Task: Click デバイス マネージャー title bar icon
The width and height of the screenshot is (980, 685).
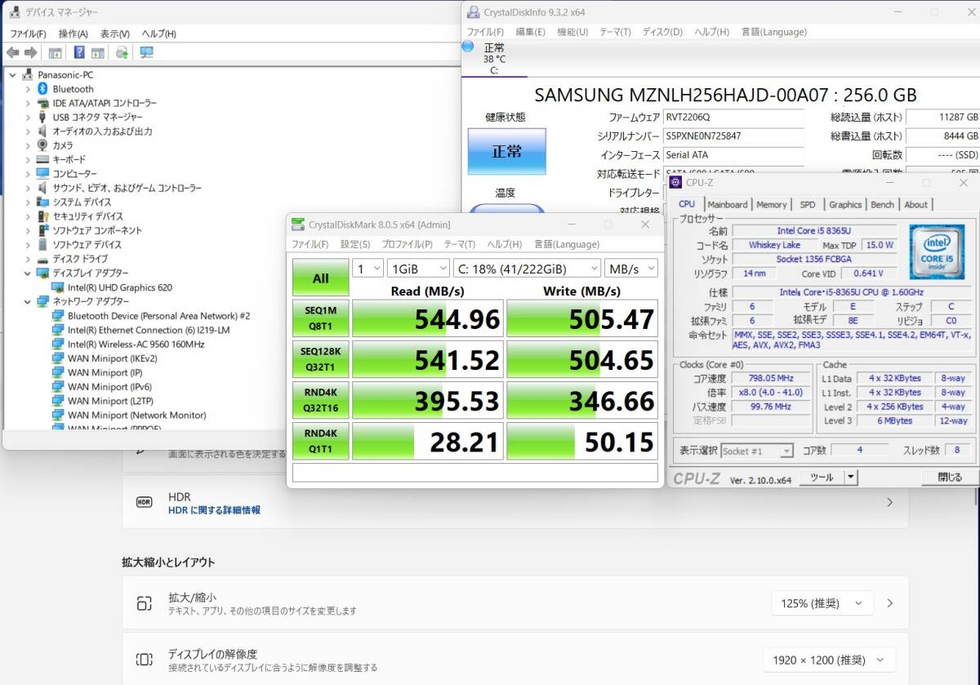Action: click(x=14, y=12)
